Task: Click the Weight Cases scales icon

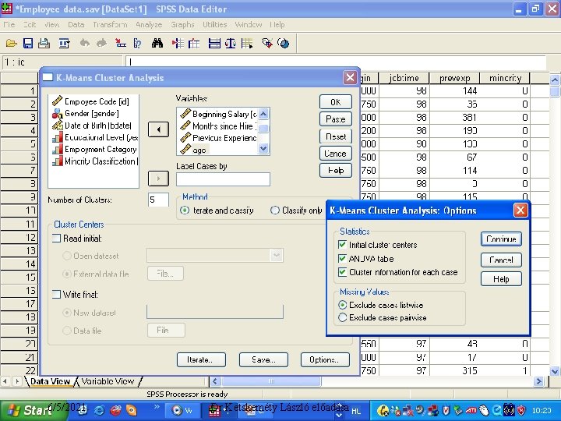Action: (x=231, y=44)
